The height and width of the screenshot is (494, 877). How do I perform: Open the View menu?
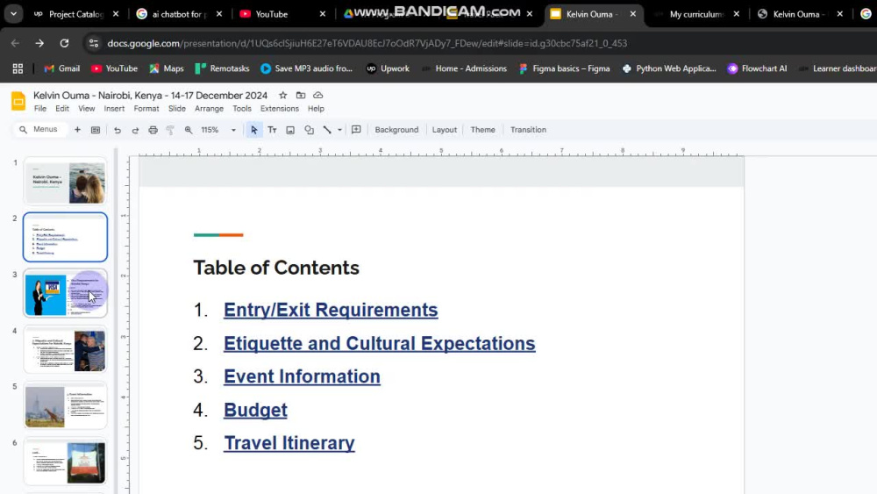(86, 109)
